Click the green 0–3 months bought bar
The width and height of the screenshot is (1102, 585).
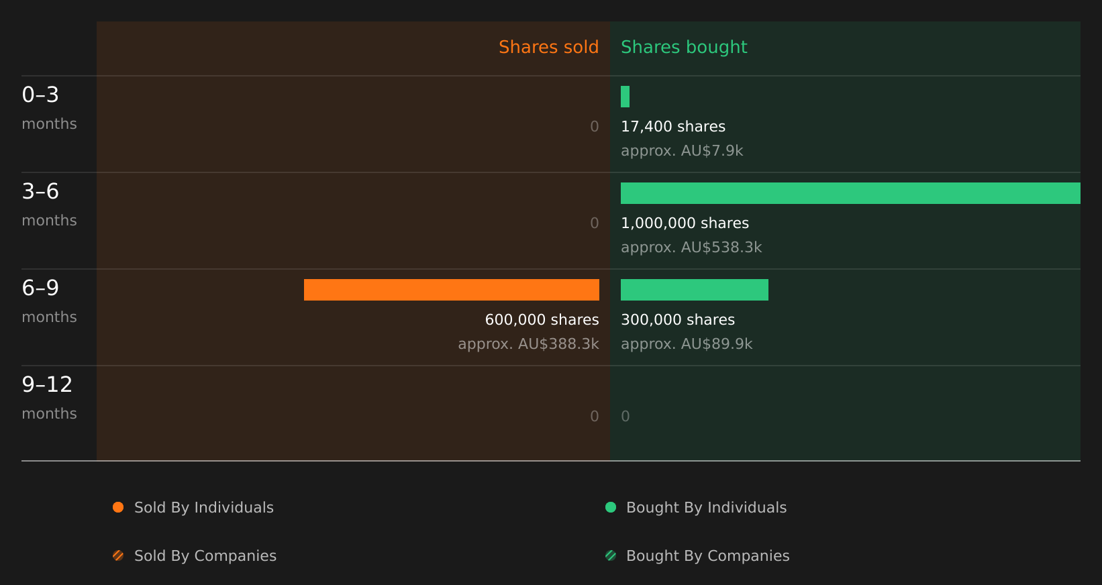point(625,97)
